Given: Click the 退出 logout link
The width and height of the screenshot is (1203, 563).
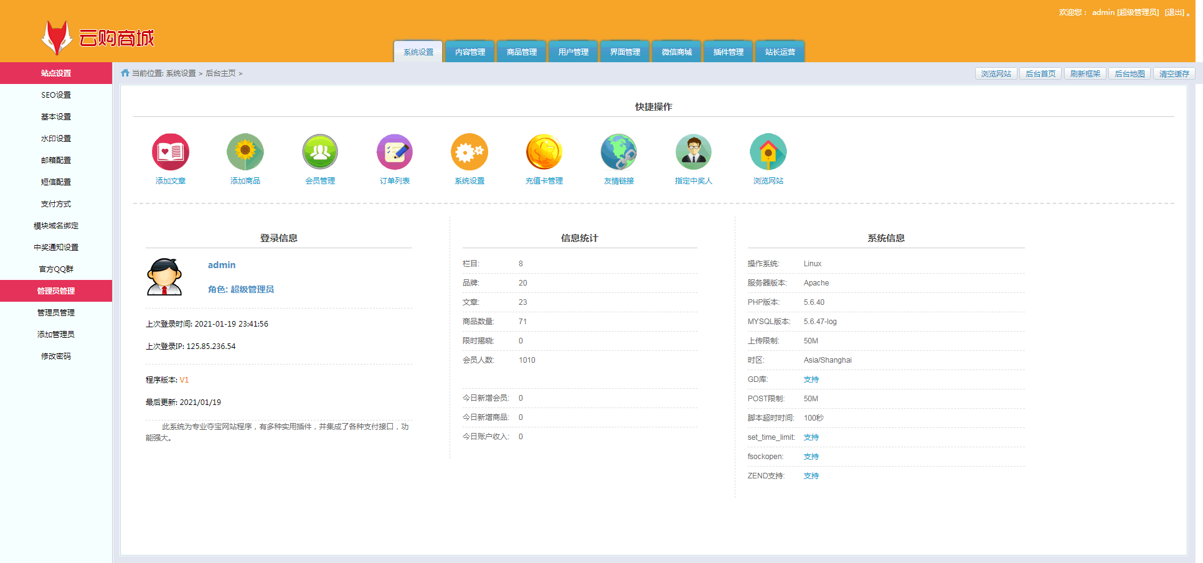Looking at the screenshot, I should tap(1174, 12).
